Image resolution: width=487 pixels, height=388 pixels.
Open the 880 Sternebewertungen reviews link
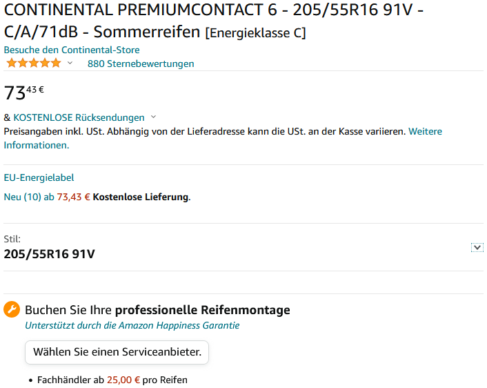coord(141,64)
